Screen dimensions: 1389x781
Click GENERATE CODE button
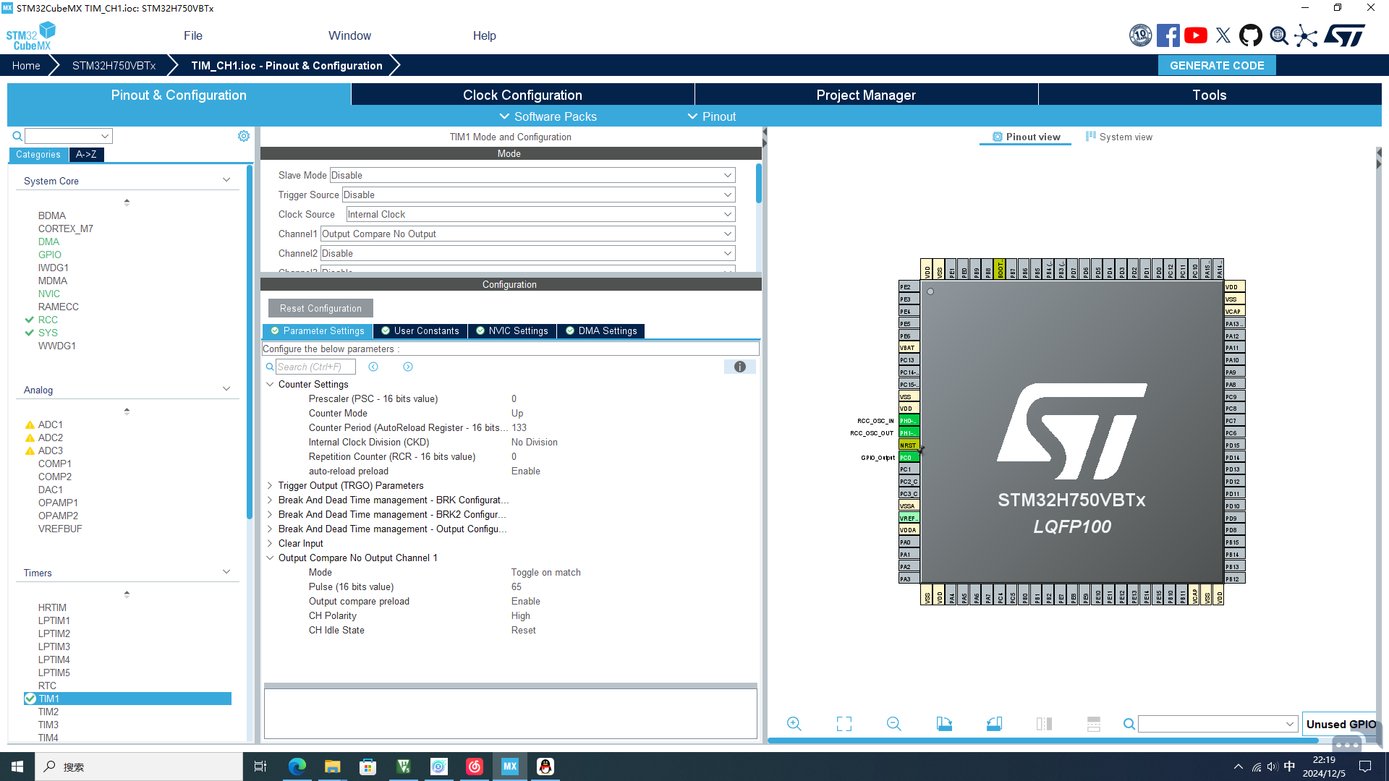(x=1217, y=65)
